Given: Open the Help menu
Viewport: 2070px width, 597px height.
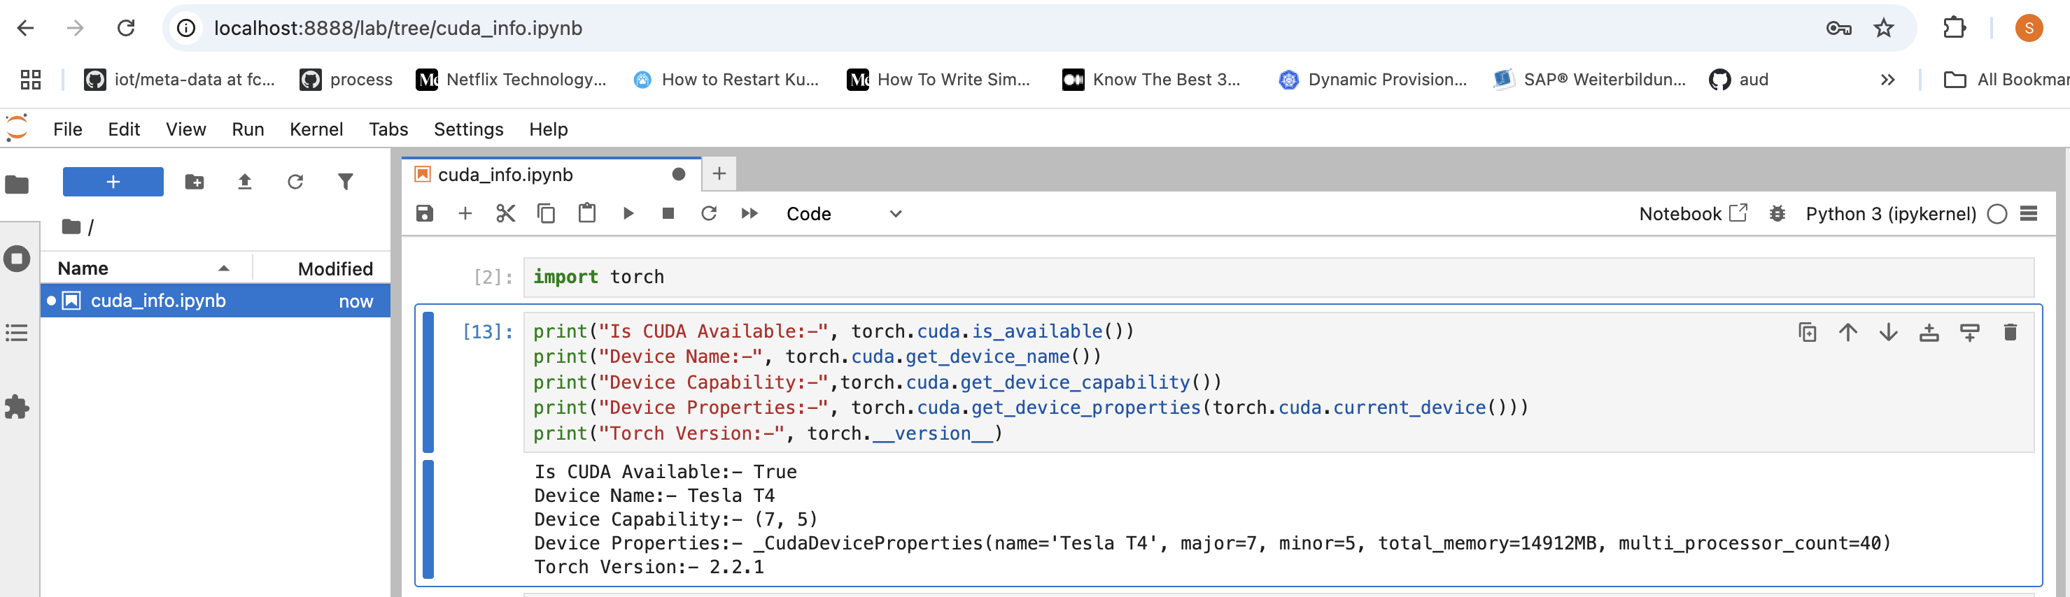Looking at the screenshot, I should coord(548,129).
